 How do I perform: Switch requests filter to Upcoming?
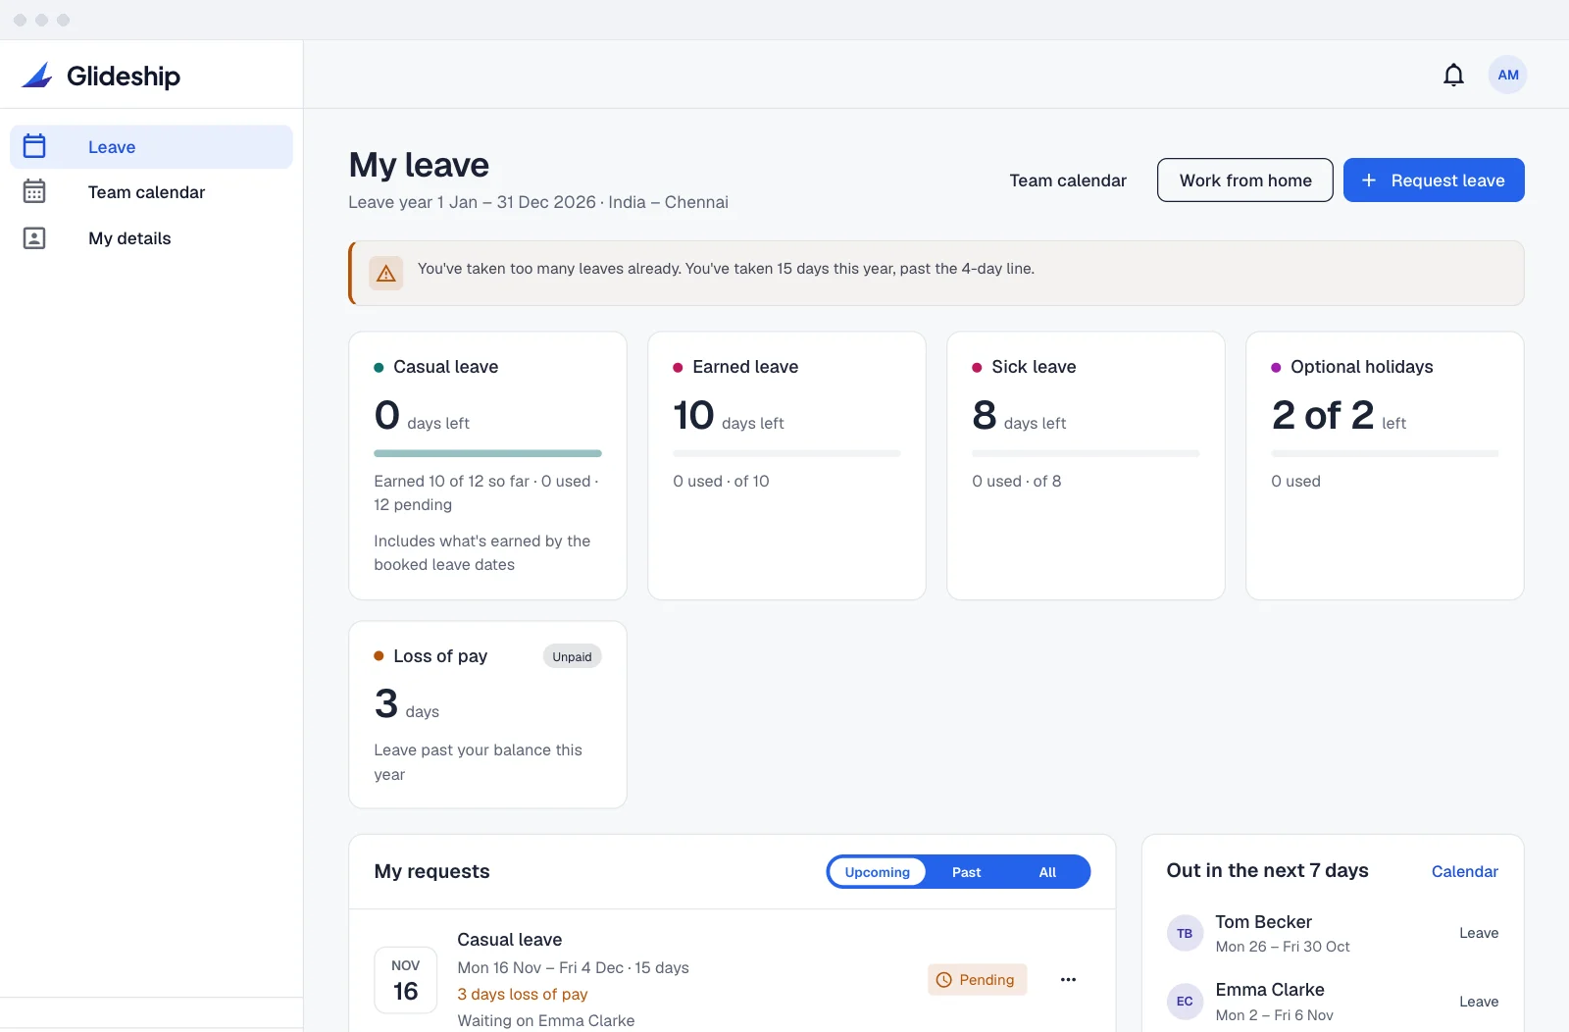878,872
